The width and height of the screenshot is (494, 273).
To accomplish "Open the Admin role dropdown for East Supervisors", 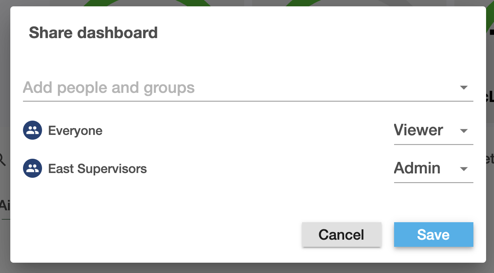I will coord(434,169).
